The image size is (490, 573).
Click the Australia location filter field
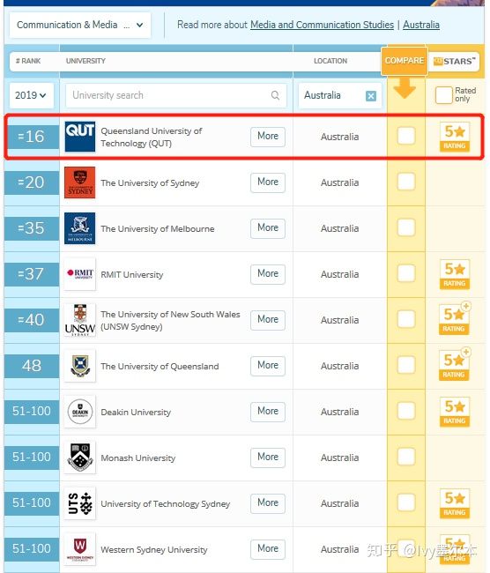(340, 95)
